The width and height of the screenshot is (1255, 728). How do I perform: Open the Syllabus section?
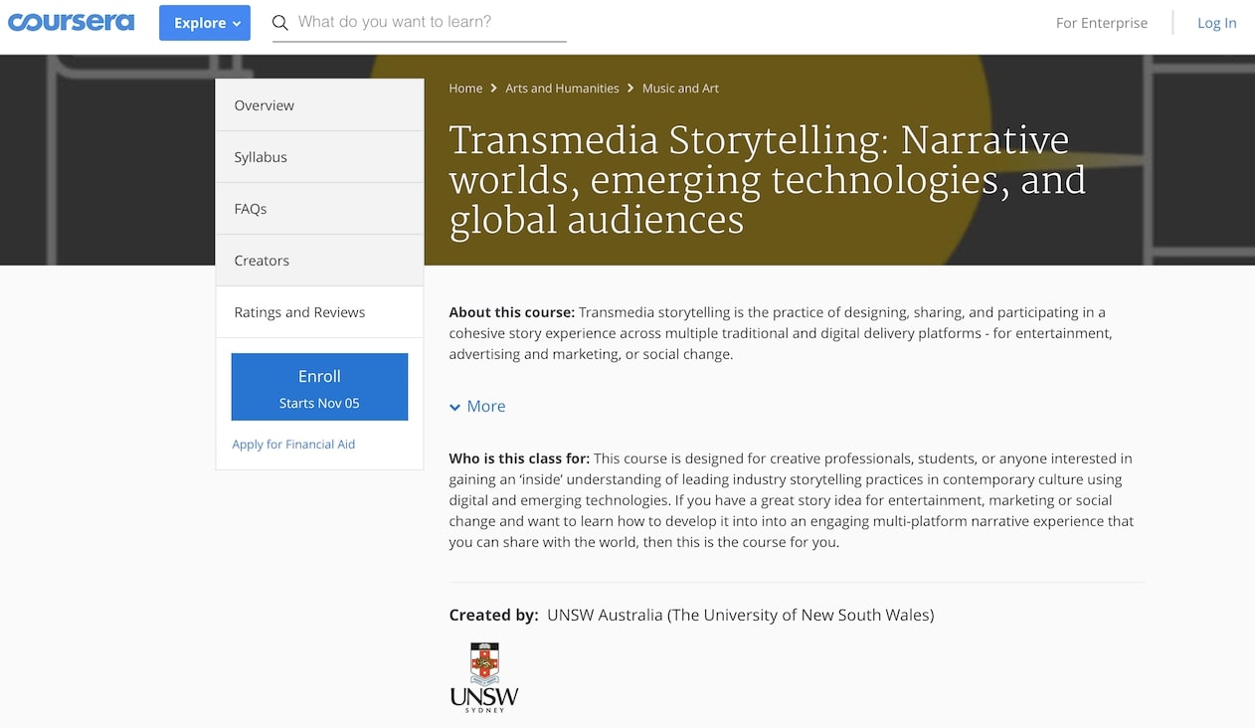319,157
